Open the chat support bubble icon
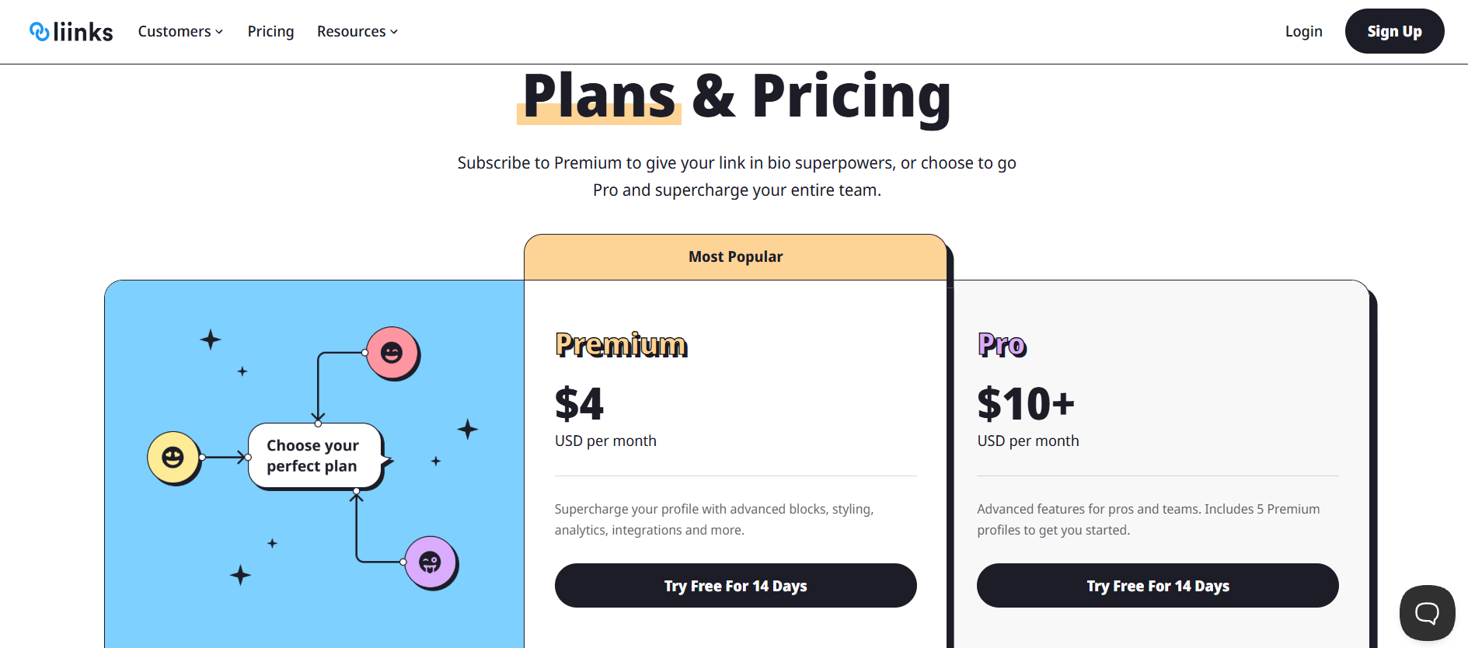This screenshot has width=1468, height=648. click(x=1427, y=613)
